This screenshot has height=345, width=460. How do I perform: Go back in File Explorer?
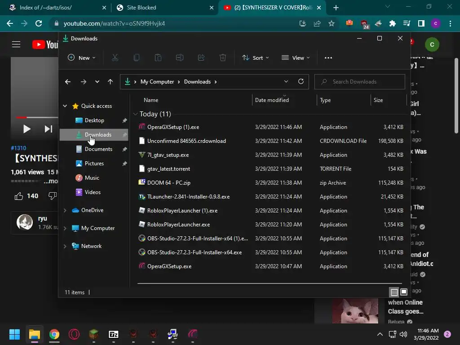(68, 82)
